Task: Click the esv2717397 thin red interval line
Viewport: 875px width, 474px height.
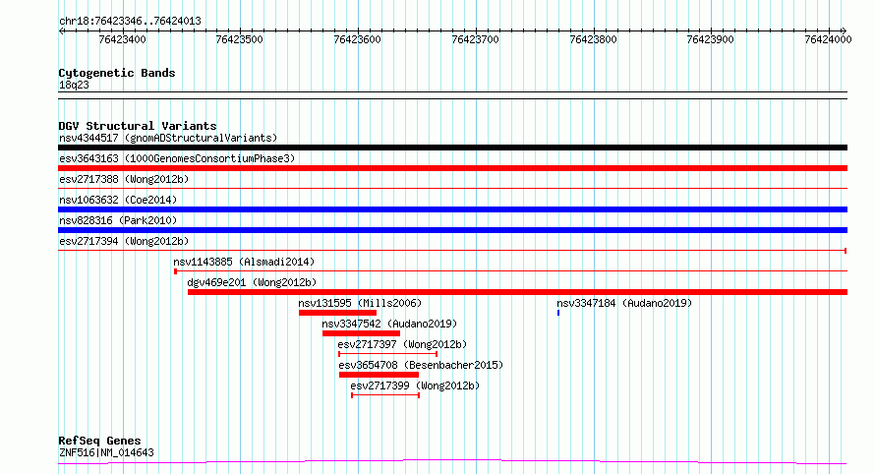Action: [x=387, y=354]
